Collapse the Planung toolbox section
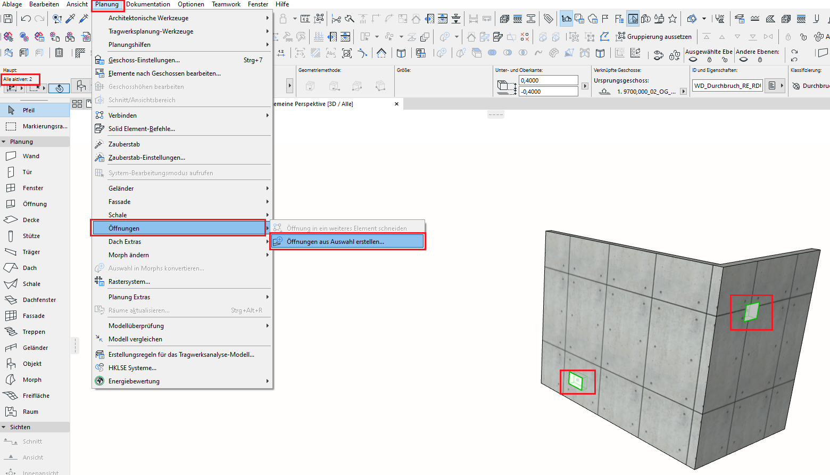The width and height of the screenshot is (830, 475). (4, 142)
